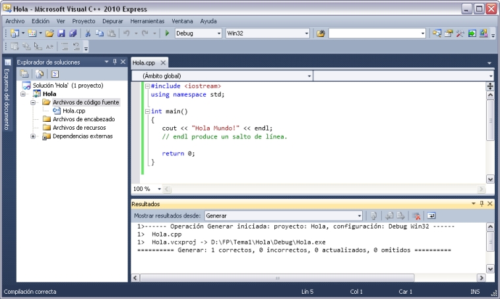500x299 pixels.
Task: Click the Undo arrow icon
Action: tap(127, 33)
